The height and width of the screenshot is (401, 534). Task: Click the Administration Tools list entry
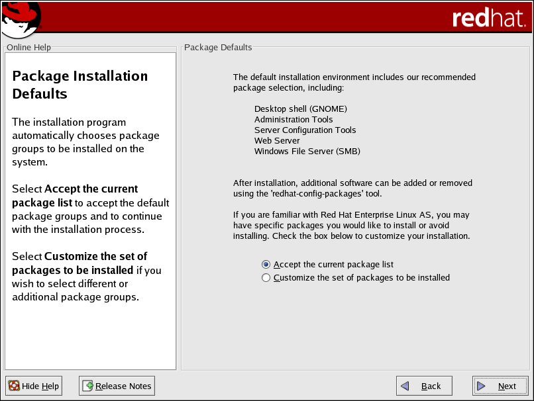[x=294, y=120]
